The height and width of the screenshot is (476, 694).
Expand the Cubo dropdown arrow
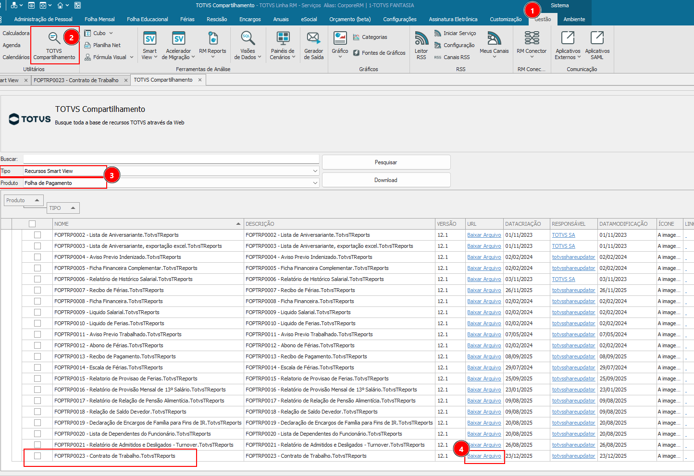pyautogui.click(x=111, y=33)
